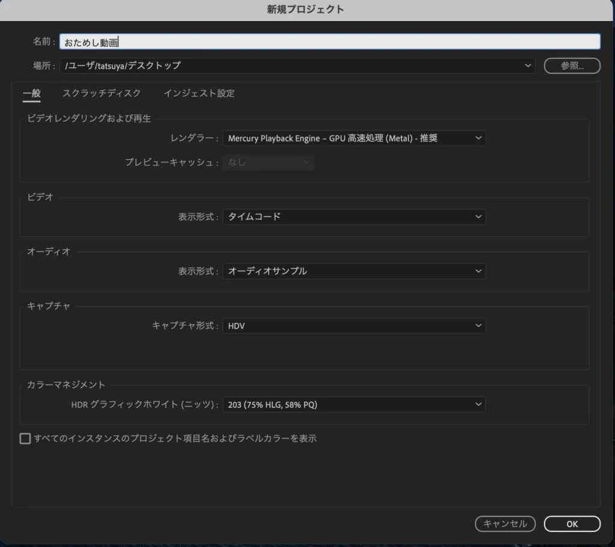This screenshot has height=547, width=615.
Task: Open the インジェスト設定 tab
Action: tap(199, 93)
